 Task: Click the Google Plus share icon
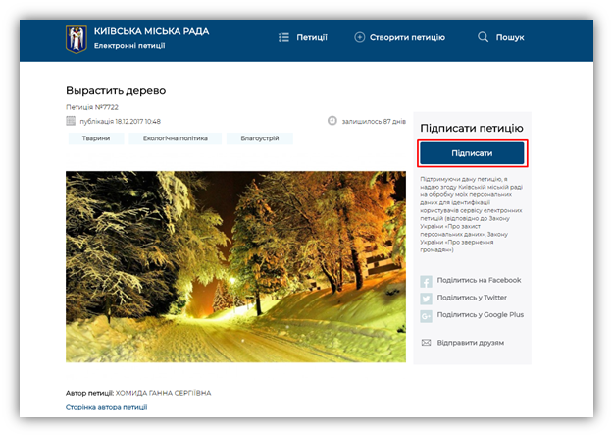coord(426,316)
